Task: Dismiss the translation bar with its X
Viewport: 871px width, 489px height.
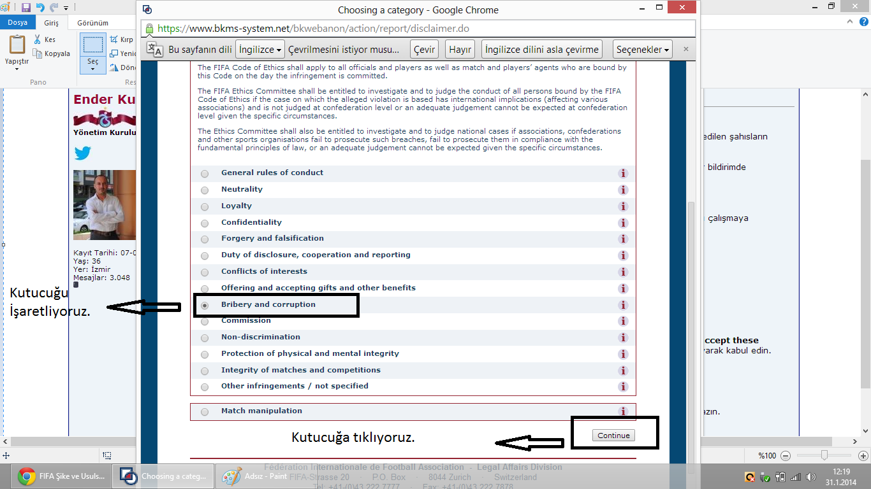Action: tap(686, 49)
